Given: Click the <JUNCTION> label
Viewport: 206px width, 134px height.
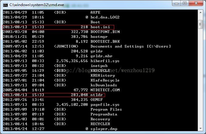Looking at the screenshot, I should (x=66, y=46).
